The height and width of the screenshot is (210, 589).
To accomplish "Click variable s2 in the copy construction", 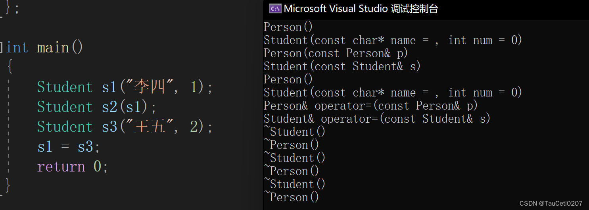I will (x=110, y=107).
